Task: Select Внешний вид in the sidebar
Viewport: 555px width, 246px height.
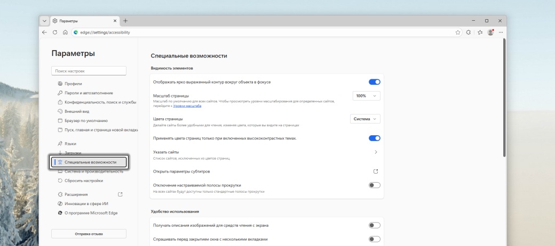Action: 76,111
